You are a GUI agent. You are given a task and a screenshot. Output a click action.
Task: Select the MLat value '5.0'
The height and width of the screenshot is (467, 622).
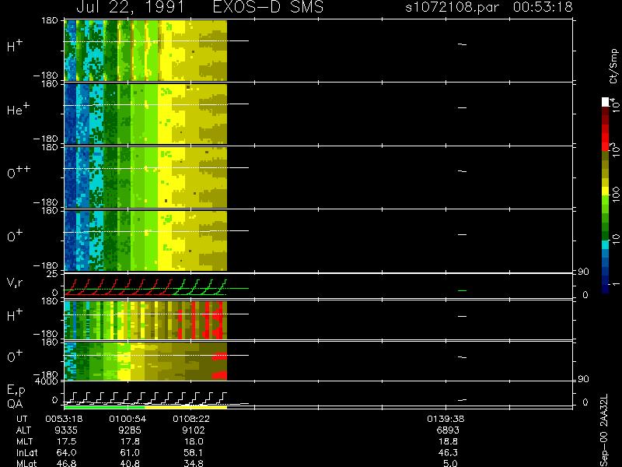[450, 463]
